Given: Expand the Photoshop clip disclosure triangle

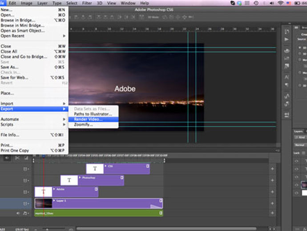Looking at the screenshot, I should click(80, 177).
